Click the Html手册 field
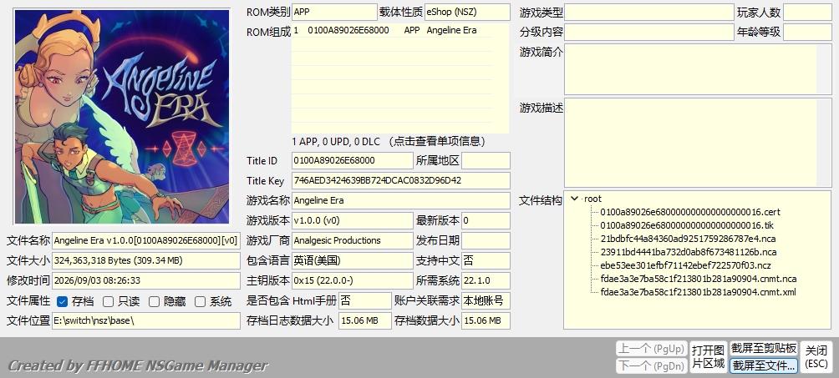Image resolution: width=839 pixels, height=378 pixels. tap(365, 300)
